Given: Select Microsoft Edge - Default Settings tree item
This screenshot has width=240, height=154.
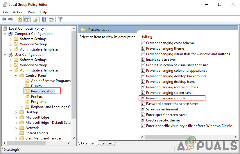Looking at the screenshot, I should tap(48, 123).
